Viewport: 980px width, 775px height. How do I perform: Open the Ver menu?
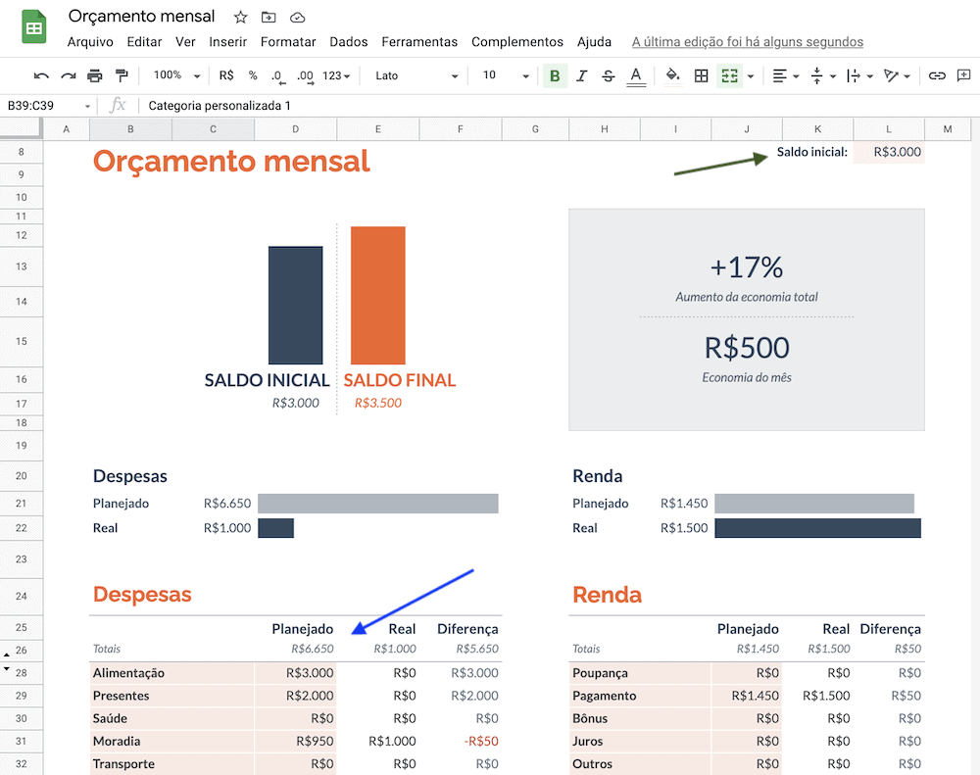[185, 42]
